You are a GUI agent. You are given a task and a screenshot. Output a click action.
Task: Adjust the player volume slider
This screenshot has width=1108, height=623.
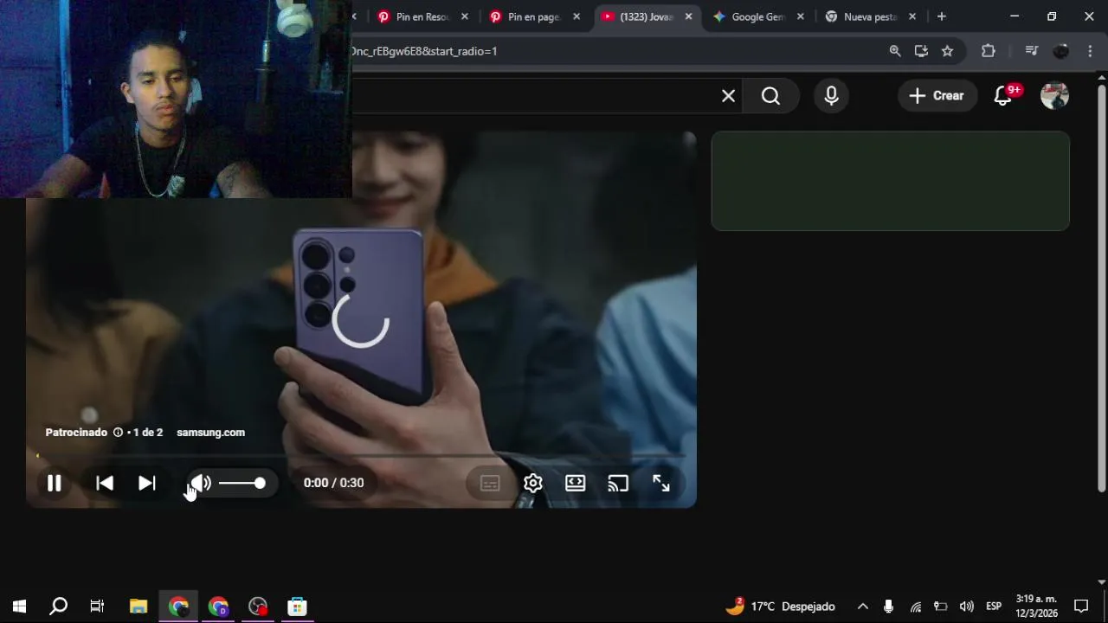pos(242,483)
